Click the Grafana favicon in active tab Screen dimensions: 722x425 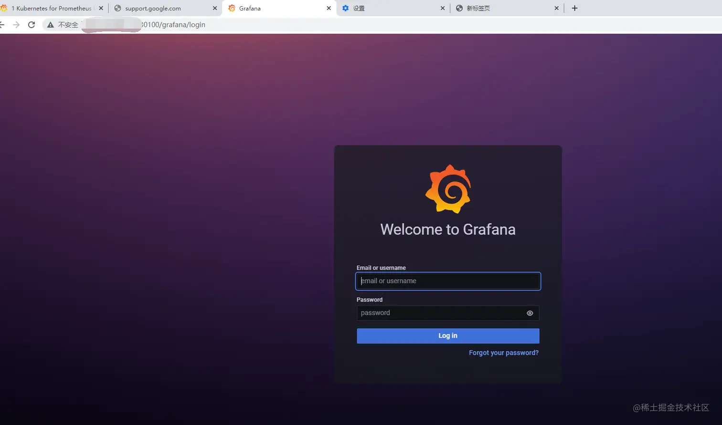[232, 8]
